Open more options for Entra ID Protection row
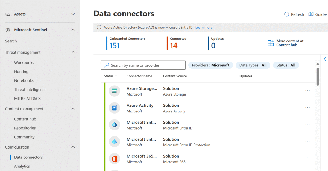The image size is (328, 171). (x=307, y=141)
